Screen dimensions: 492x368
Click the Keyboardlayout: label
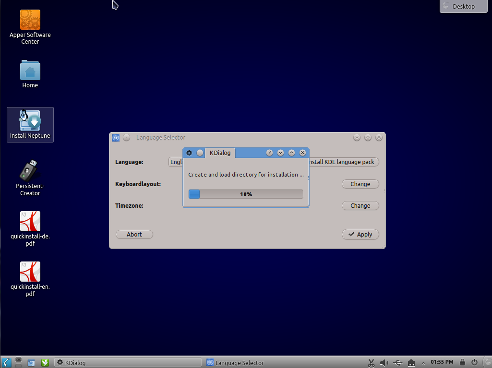click(138, 184)
